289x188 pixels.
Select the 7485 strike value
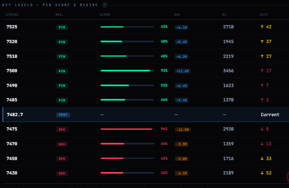(12, 100)
